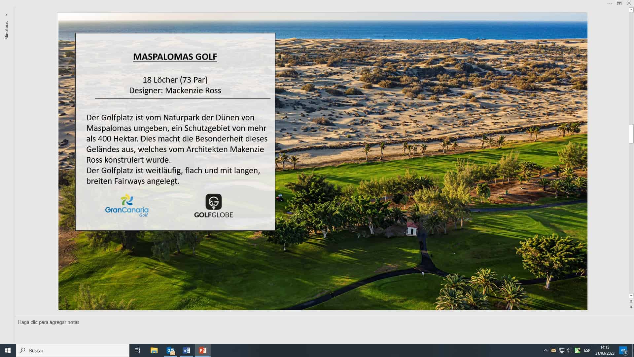Click the vertical scrollbar up arrow

[631, 10]
